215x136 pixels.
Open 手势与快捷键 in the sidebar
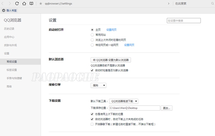point(14,78)
